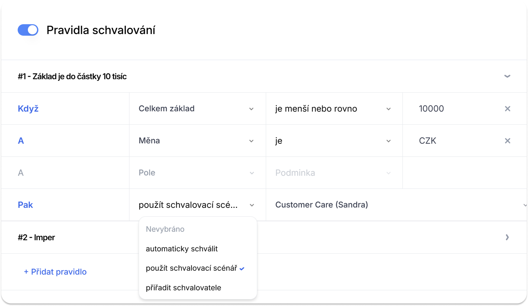Select 'použít schvalovací scénář' checked option
Image resolution: width=528 pixels, height=306 pixels.
[192, 268]
